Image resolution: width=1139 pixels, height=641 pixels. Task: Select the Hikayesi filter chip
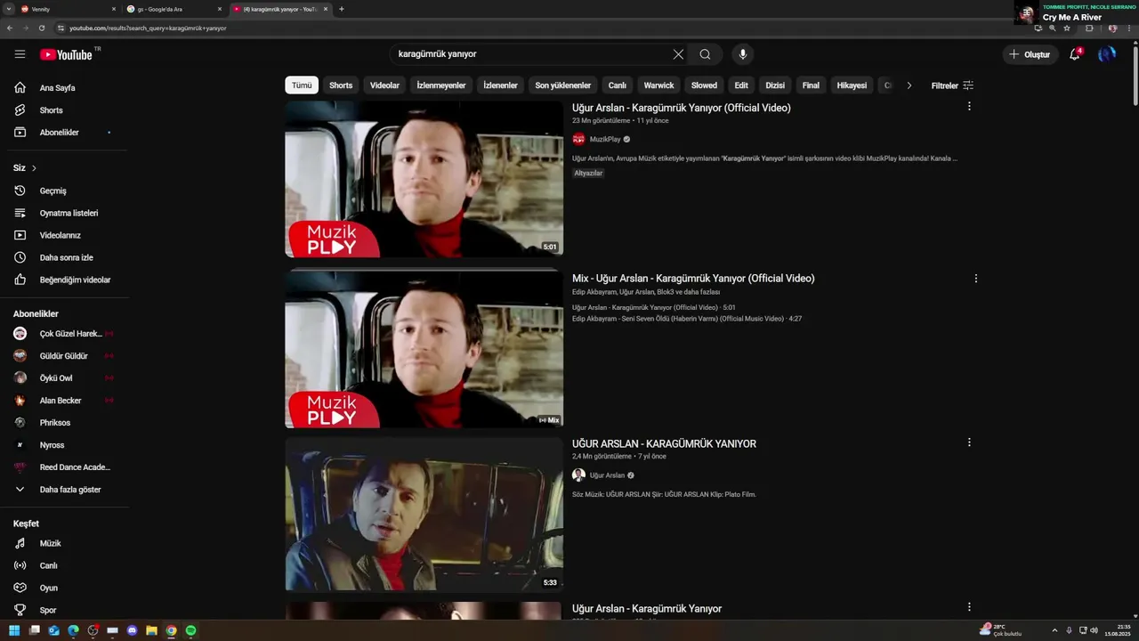point(852,85)
